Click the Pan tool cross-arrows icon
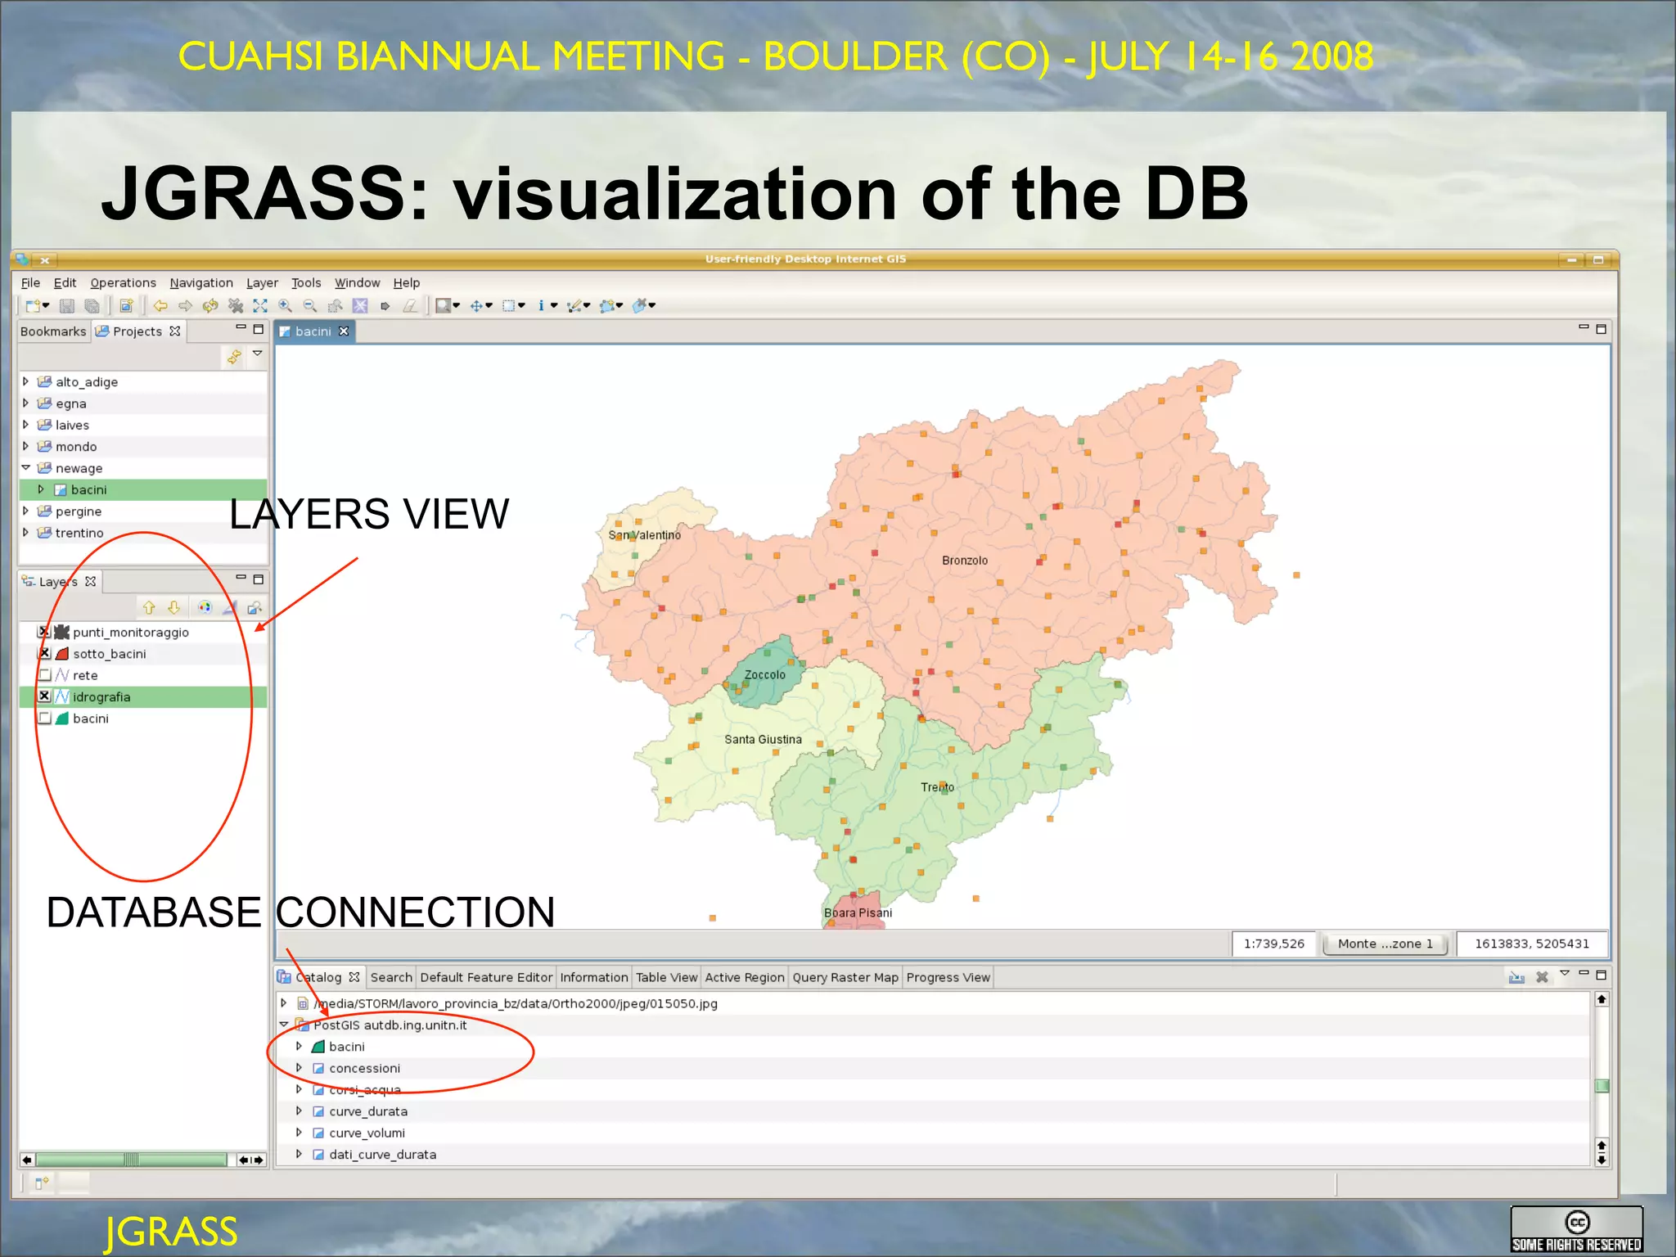The width and height of the screenshot is (1676, 1257). pyautogui.click(x=476, y=305)
